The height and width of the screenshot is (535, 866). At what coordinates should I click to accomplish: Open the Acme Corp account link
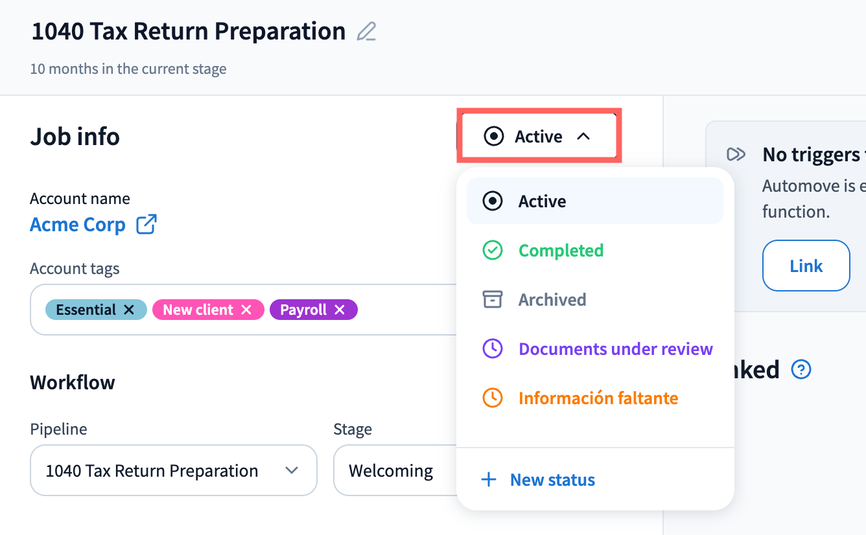click(x=78, y=225)
